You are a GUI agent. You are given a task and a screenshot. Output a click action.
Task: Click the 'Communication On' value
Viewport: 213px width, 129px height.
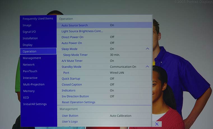point(123,67)
